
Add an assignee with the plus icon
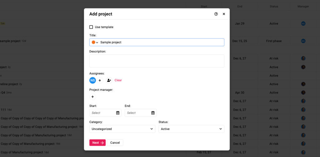100,80
